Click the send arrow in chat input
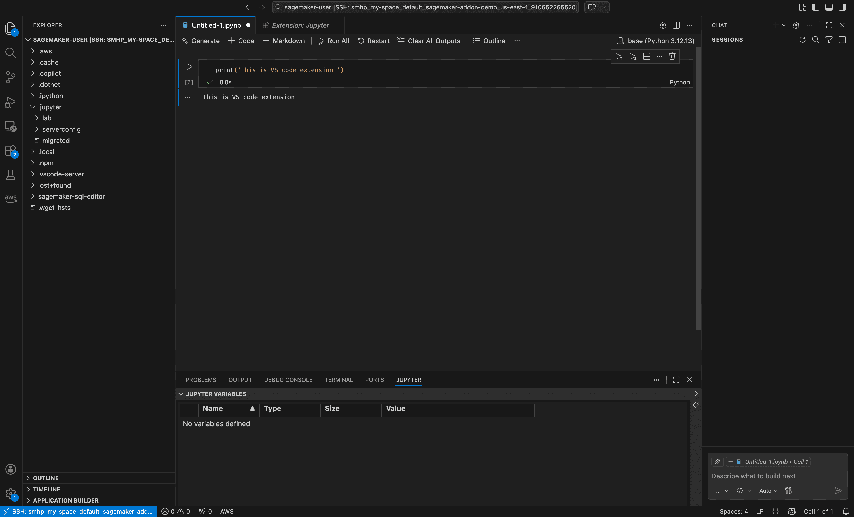Image resolution: width=854 pixels, height=517 pixels. point(838,491)
